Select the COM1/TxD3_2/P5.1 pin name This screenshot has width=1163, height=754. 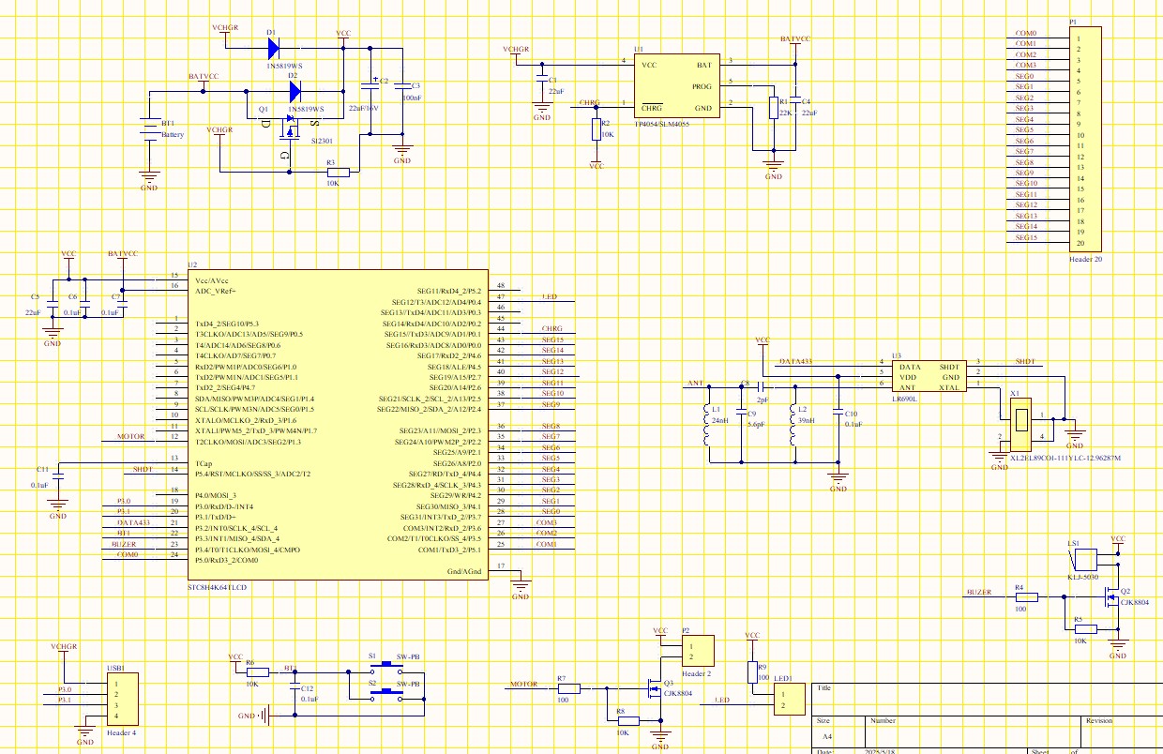(449, 550)
